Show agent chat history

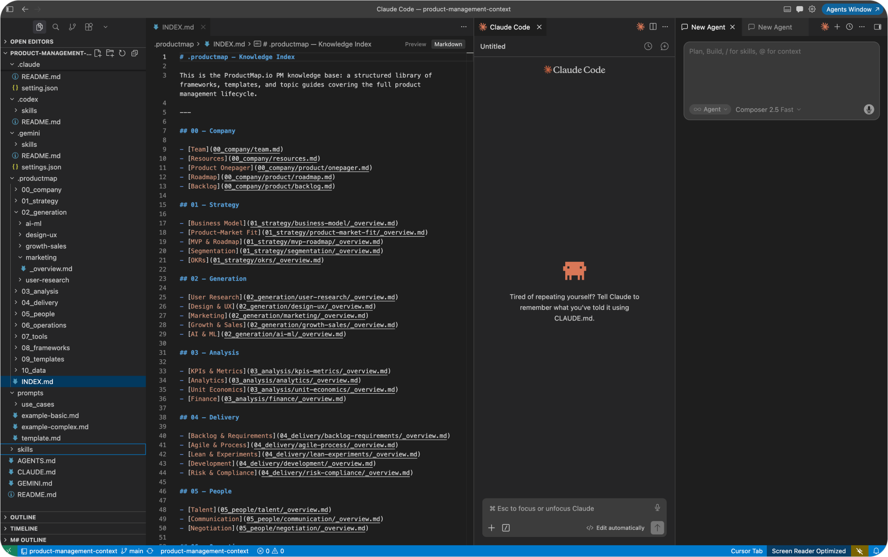click(x=850, y=27)
